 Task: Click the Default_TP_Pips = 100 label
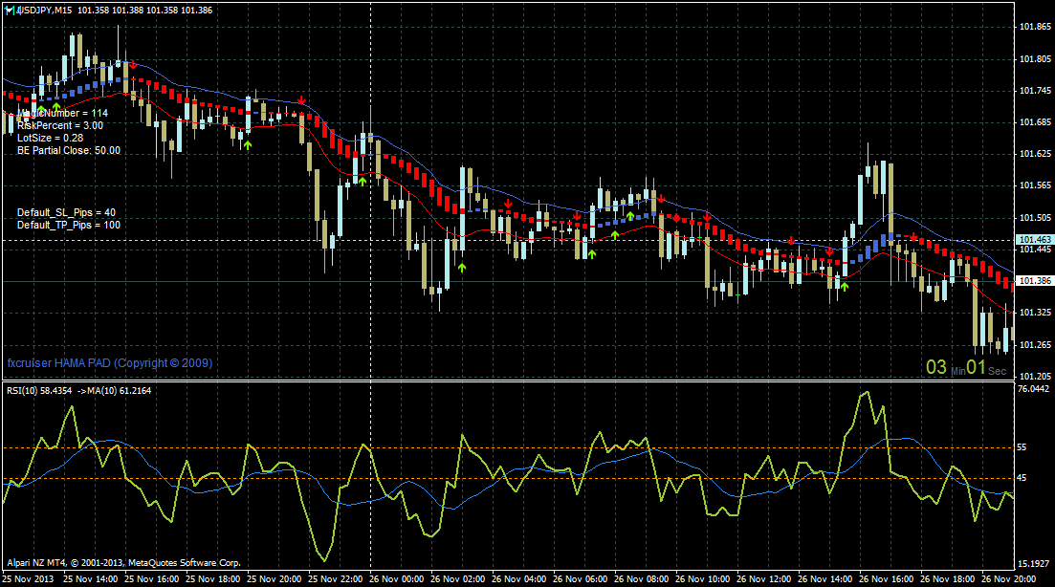69,225
